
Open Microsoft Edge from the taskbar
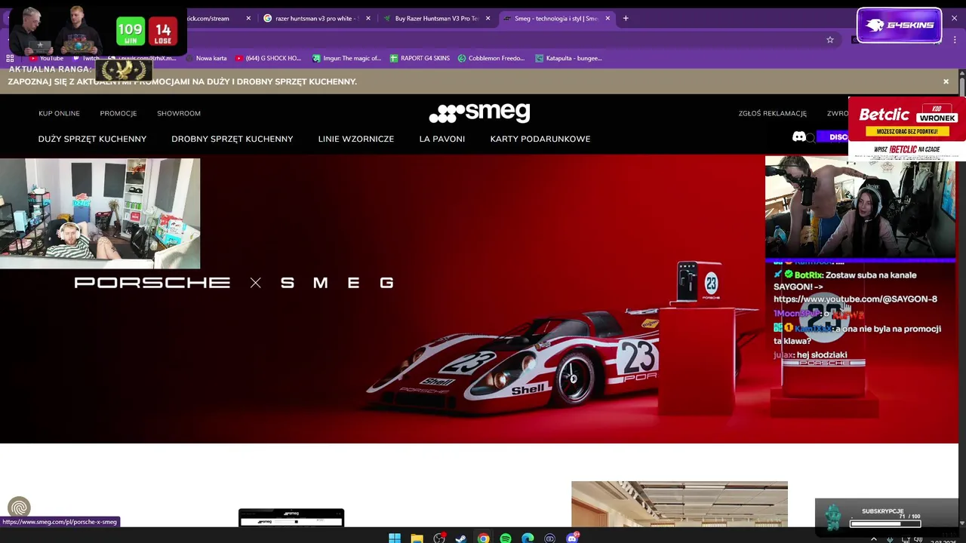click(528, 538)
